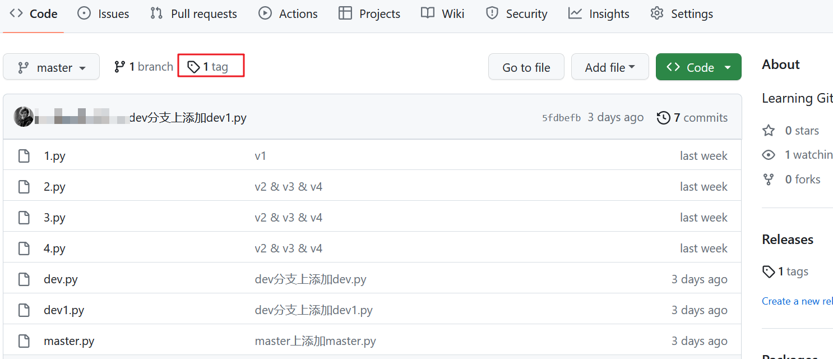
Task: Open file 1.py
Action: [x=54, y=156]
